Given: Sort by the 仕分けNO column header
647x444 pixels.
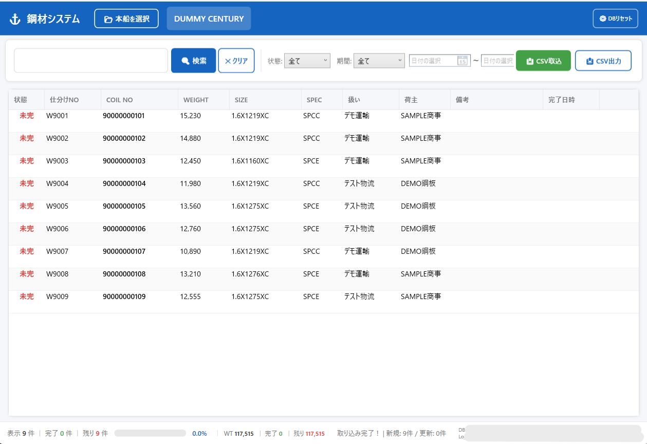Looking at the screenshot, I should coord(73,100).
